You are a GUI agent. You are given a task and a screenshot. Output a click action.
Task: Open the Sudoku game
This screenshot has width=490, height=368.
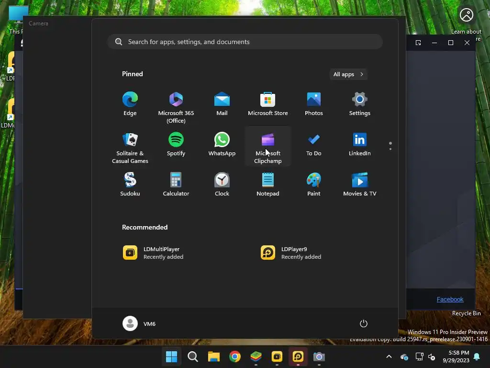click(130, 184)
